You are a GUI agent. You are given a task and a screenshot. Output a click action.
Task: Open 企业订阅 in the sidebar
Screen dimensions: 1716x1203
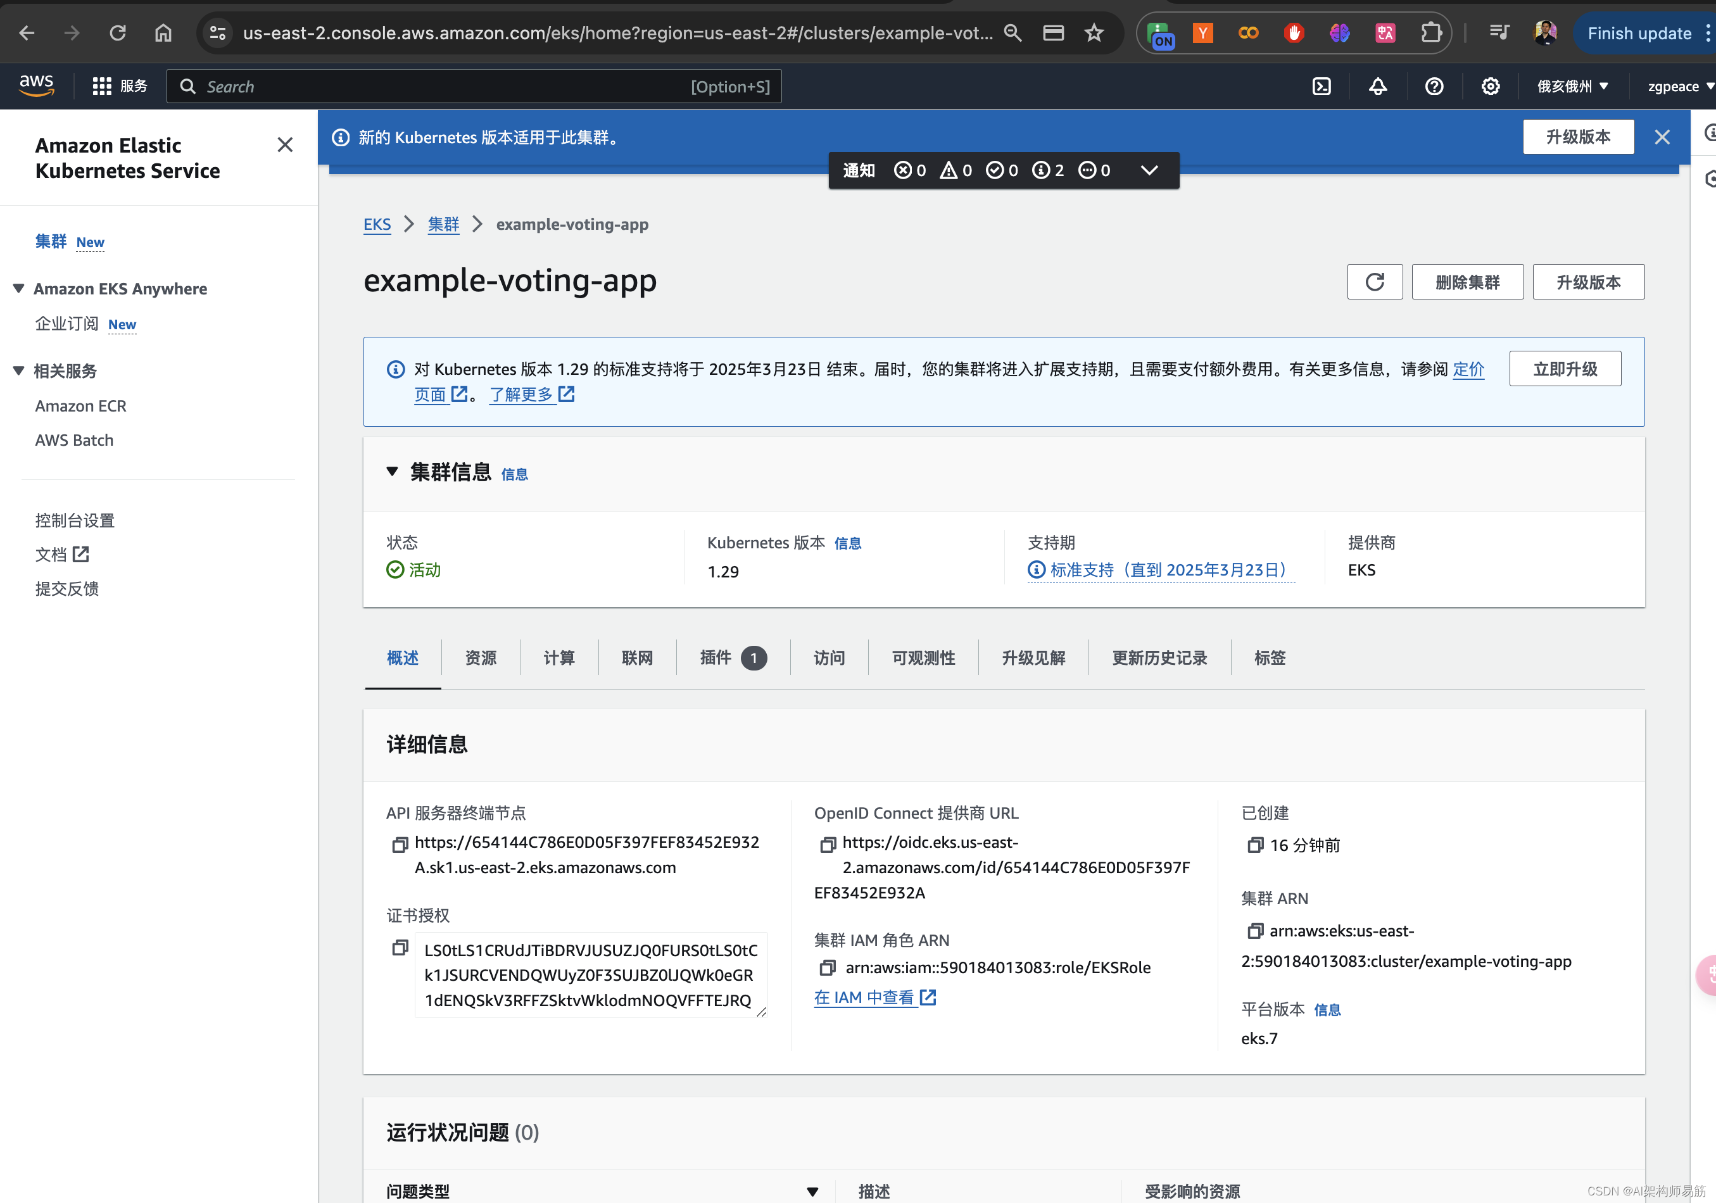(66, 324)
